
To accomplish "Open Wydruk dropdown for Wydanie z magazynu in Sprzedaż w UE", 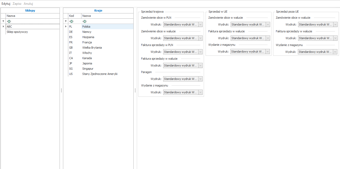I will click(268, 52).
